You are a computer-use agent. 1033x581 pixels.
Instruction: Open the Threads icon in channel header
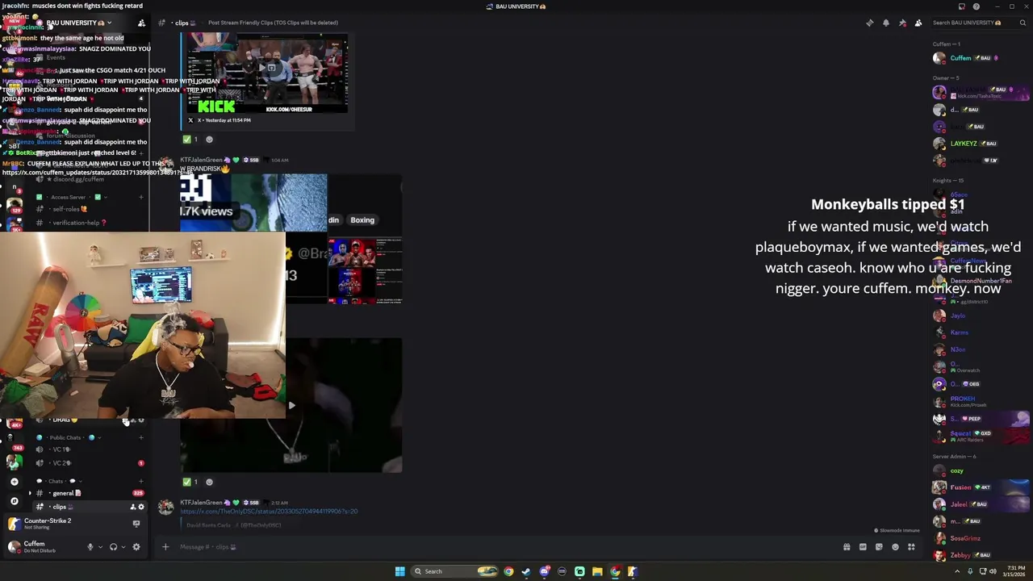point(869,23)
